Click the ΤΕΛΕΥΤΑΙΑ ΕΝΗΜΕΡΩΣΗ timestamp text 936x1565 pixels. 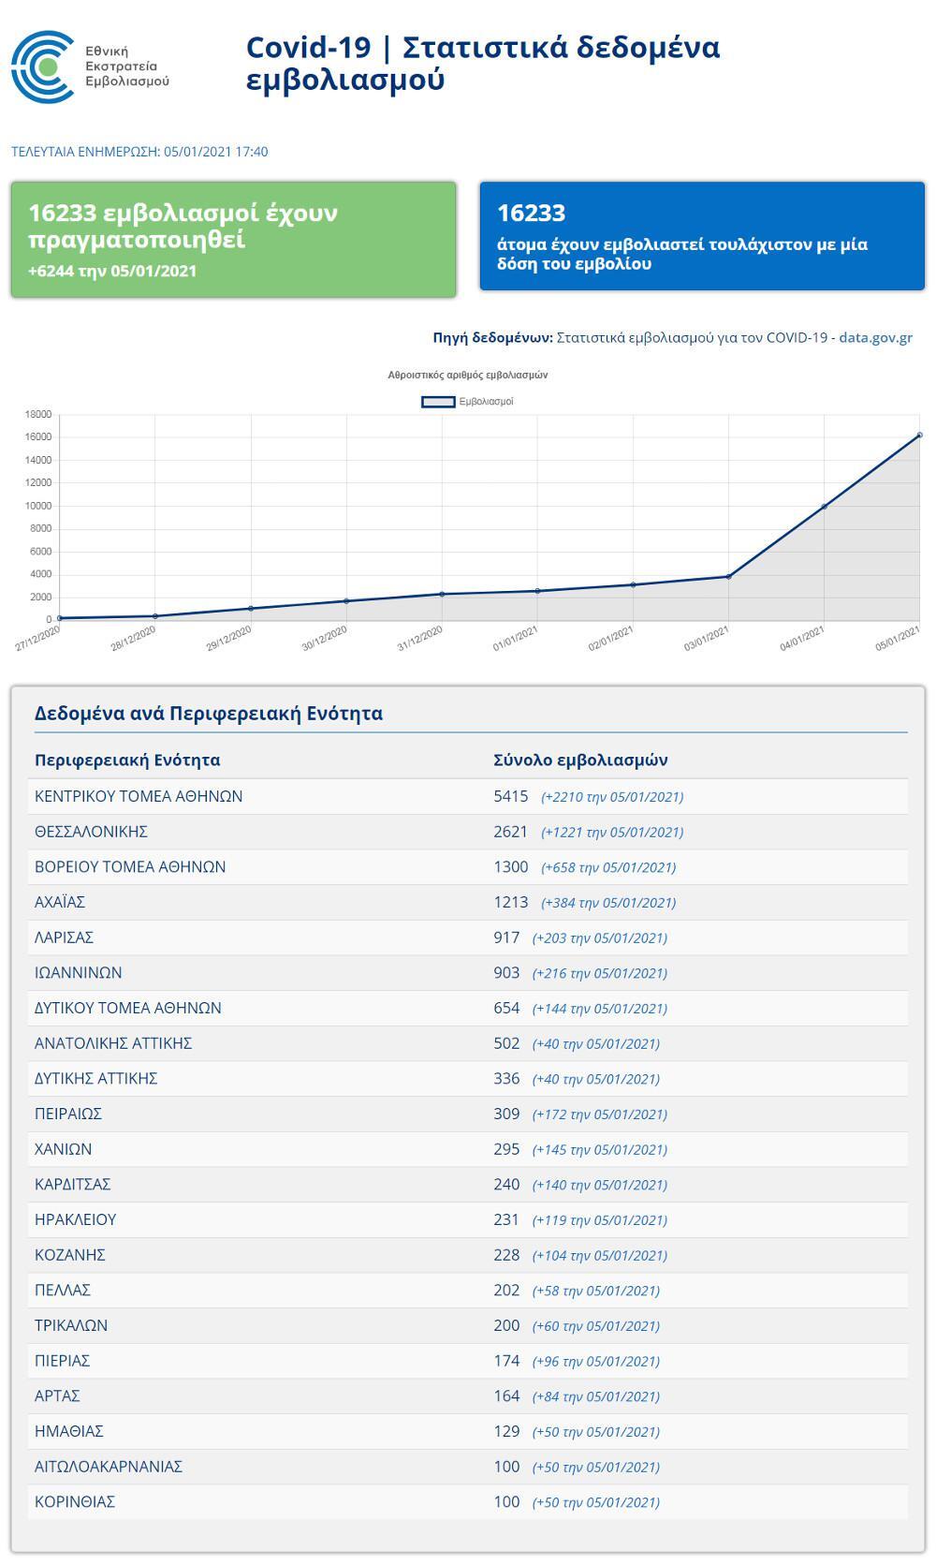139,152
